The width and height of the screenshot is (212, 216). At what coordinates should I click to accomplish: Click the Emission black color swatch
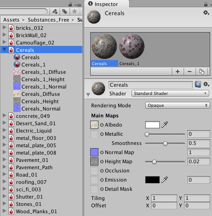(152, 180)
